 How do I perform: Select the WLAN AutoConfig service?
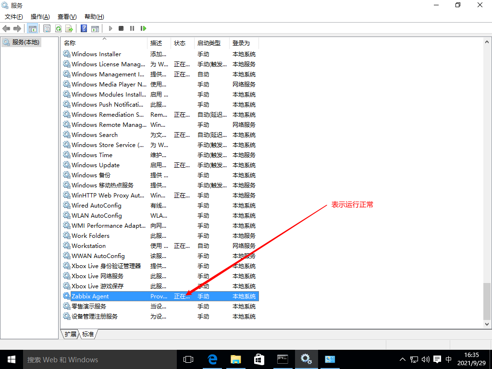(160, 215)
